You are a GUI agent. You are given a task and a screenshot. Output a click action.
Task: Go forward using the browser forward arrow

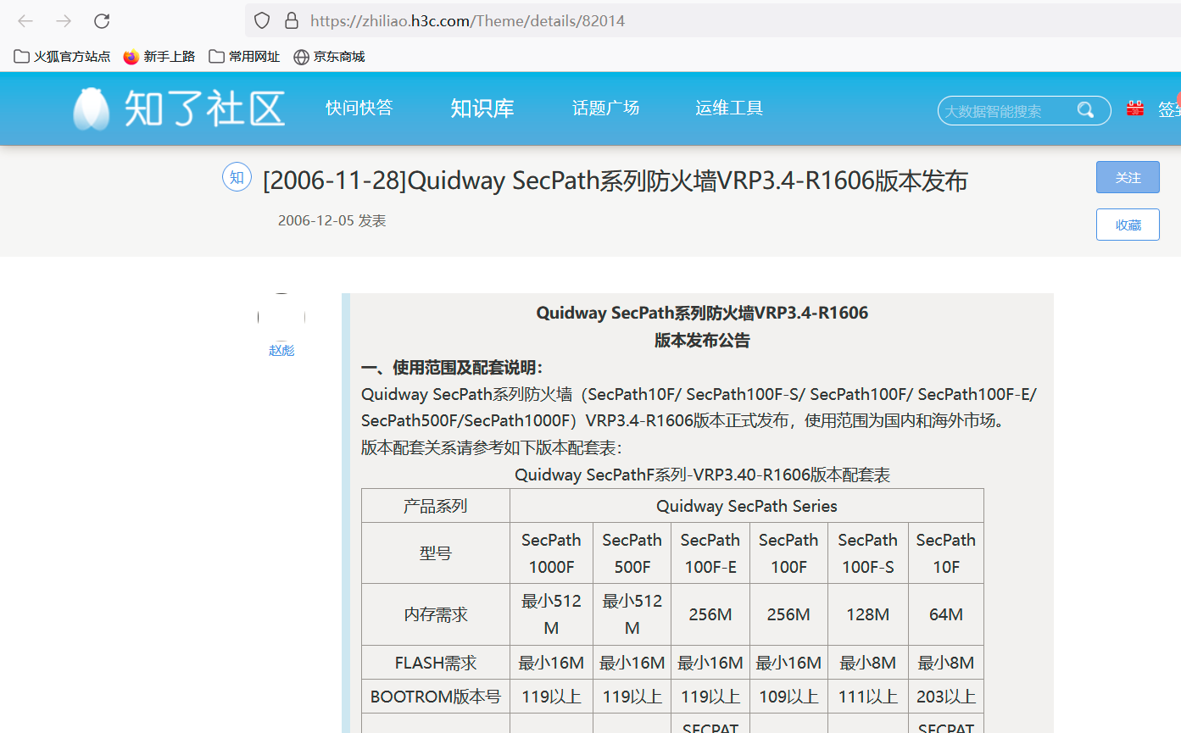pos(64,21)
